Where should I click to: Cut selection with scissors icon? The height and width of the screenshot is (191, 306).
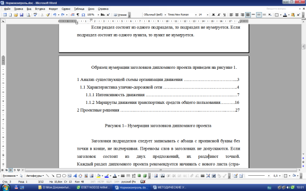click(x=42, y=15)
